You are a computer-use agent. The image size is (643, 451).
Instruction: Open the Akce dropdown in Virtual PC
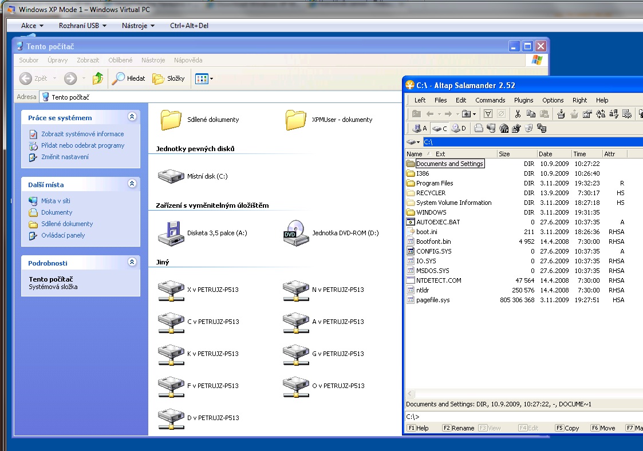[x=33, y=25]
